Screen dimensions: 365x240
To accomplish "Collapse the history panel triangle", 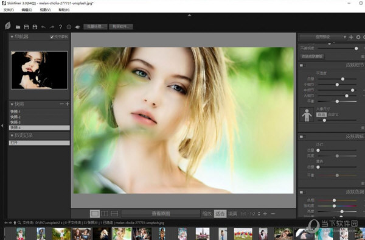I will click(12, 135).
